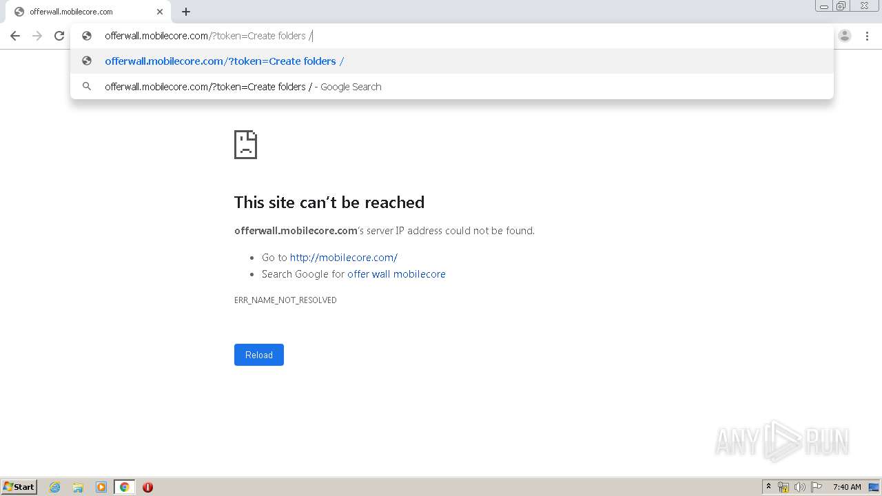882x496 pixels.
Task: Close the offerwall.mobilecore.com tab
Action: (160, 12)
